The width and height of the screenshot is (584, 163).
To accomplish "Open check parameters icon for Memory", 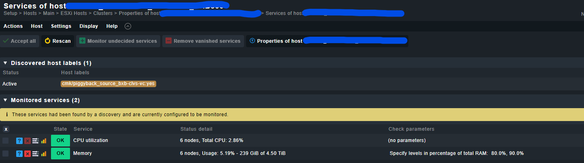I will coord(36,153).
